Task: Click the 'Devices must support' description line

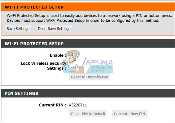Action: 83,21
